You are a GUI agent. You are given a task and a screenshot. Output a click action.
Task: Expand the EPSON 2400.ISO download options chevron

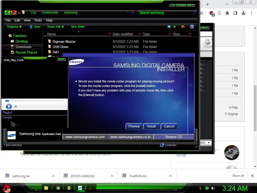click(112, 176)
